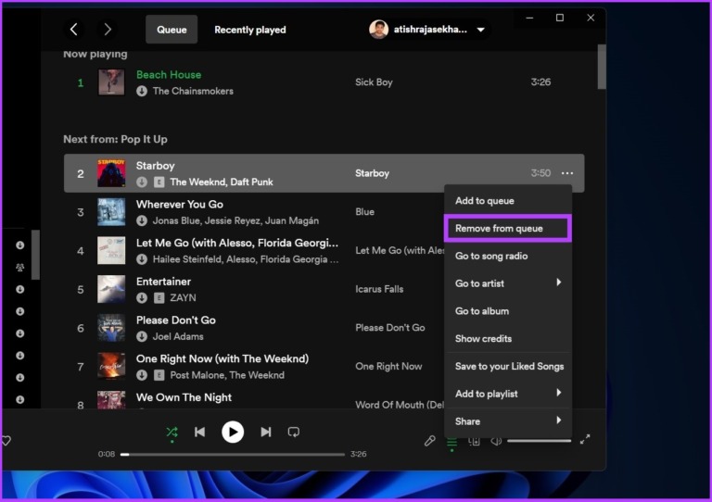
Task: Click downloaded icon beside The Chainsmokers
Action: 142,91
